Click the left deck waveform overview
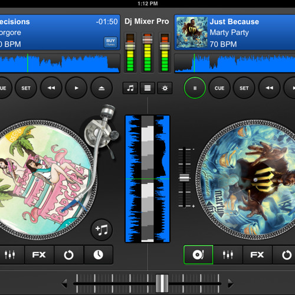Image resolution: width=295 pixels, height=295 pixels. [x=60, y=63]
